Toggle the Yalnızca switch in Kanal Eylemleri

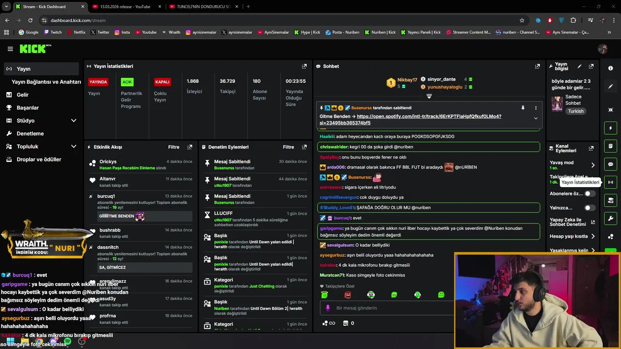[x=589, y=208]
